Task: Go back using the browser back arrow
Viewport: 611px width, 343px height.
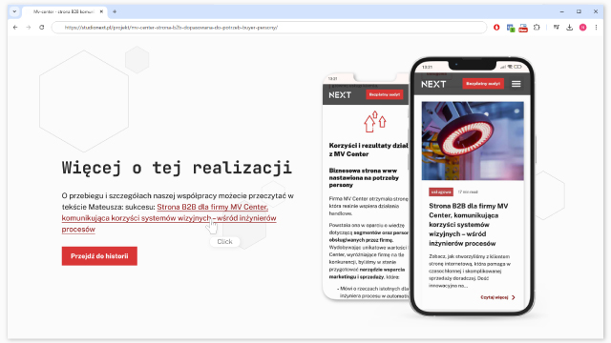Action: coord(15,28)
